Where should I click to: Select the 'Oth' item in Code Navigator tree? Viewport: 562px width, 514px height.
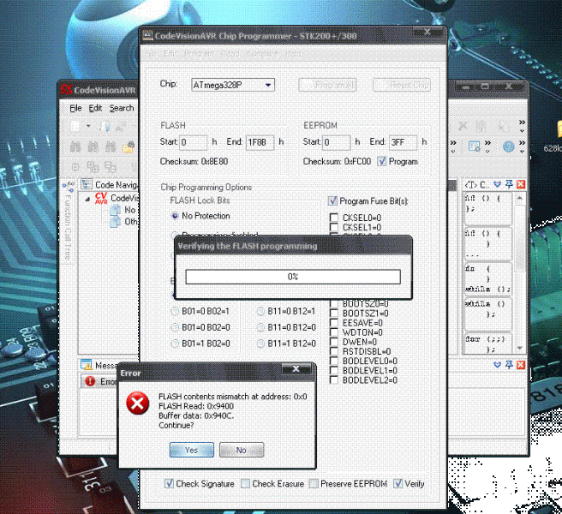pyautogui.click(x=124, y=222)
